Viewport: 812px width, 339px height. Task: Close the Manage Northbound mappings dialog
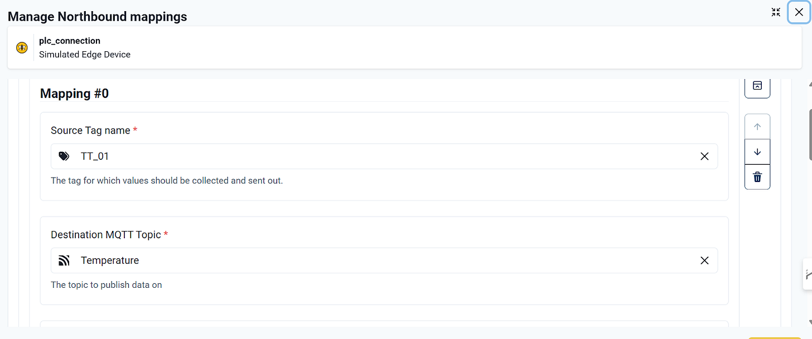[799, 12]
